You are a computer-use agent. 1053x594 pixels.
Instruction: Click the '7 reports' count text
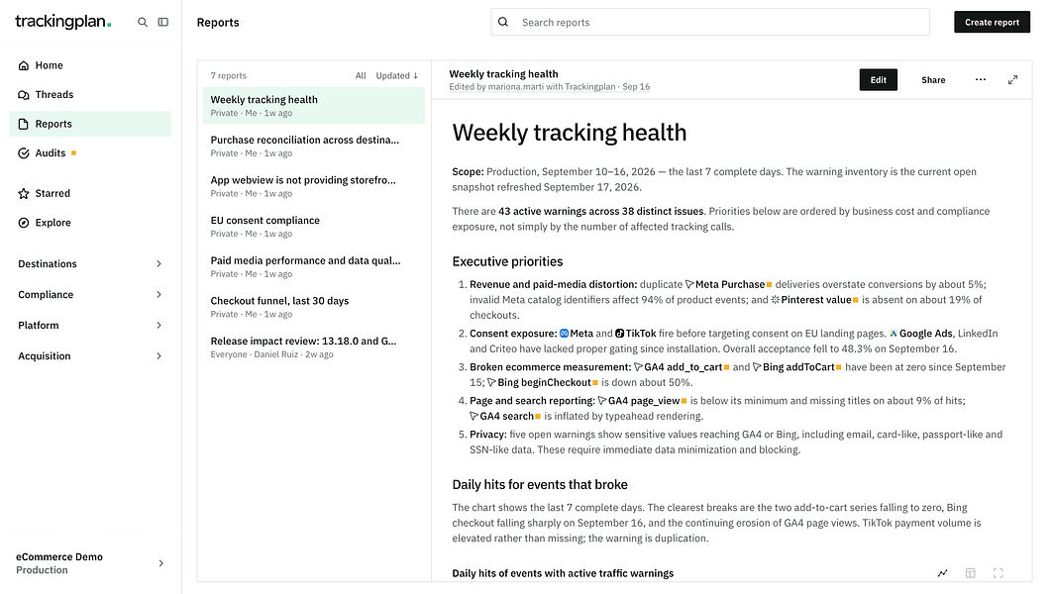coord(228,76)
